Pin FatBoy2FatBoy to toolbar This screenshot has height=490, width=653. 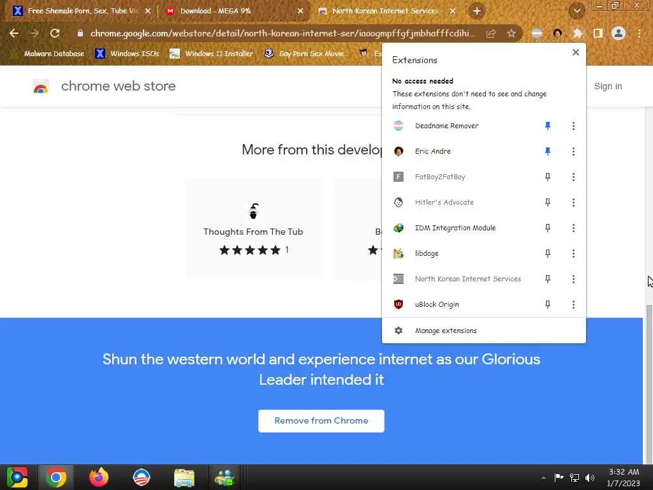pyautogui.click(x=548, y=177)
